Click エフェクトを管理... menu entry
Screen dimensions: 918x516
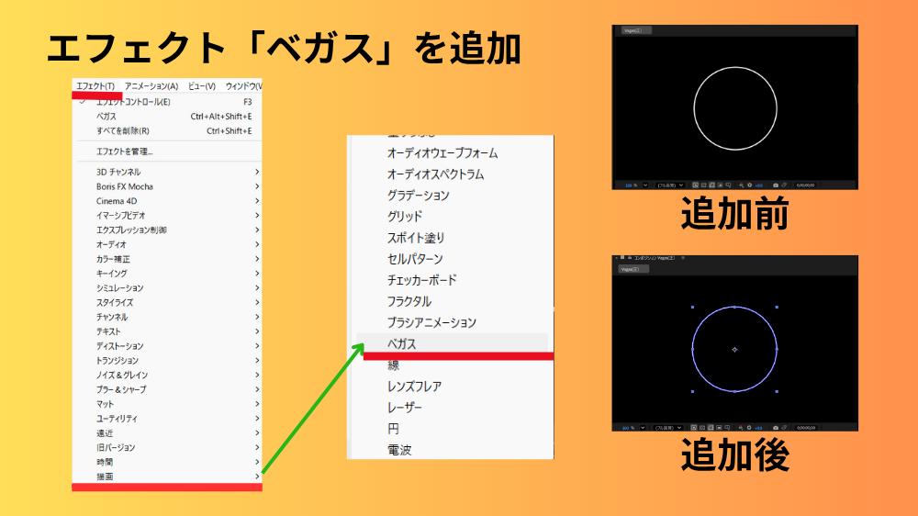125,151
